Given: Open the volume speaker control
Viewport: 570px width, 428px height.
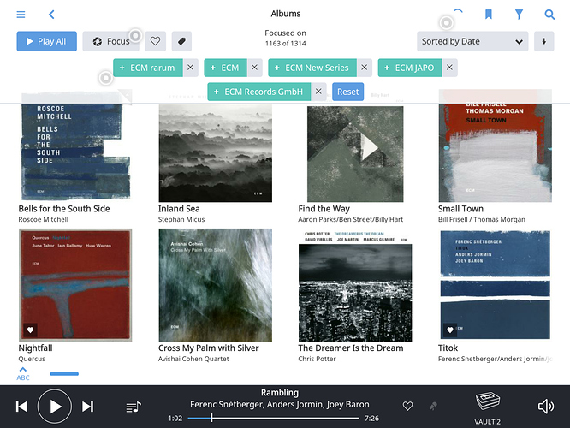Looking at the screenshot, I should click(x=546, y=407).
